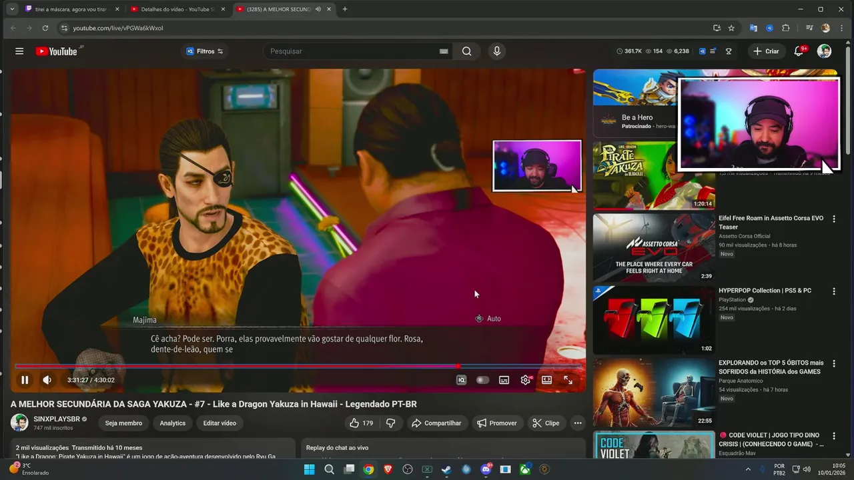Open HYPERPOP Collection PS5 & PC title

765,291
